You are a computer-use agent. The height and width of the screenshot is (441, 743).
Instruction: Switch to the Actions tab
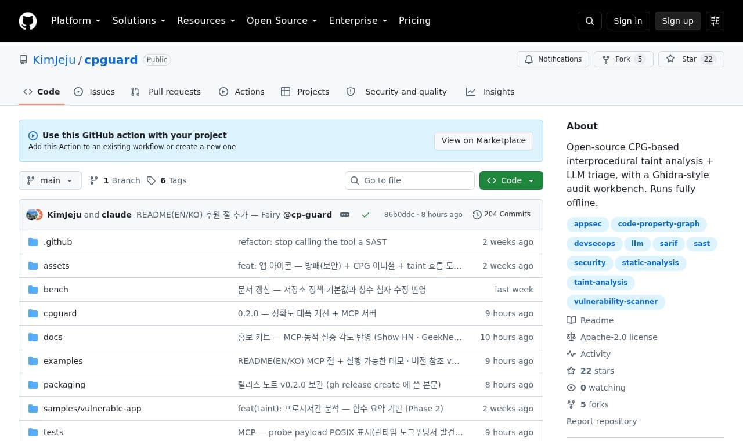point(241,92)
